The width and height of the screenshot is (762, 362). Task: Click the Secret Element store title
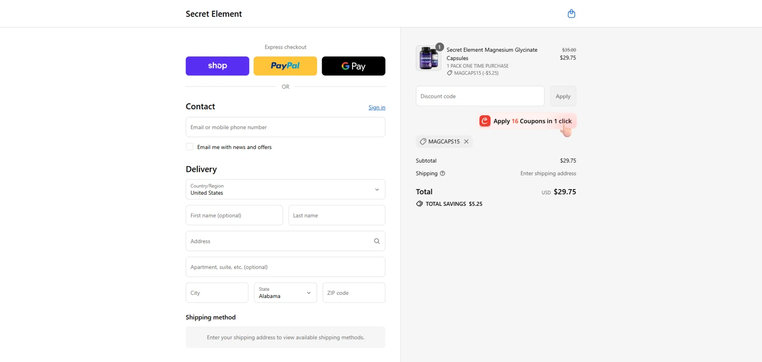(214, 14)
